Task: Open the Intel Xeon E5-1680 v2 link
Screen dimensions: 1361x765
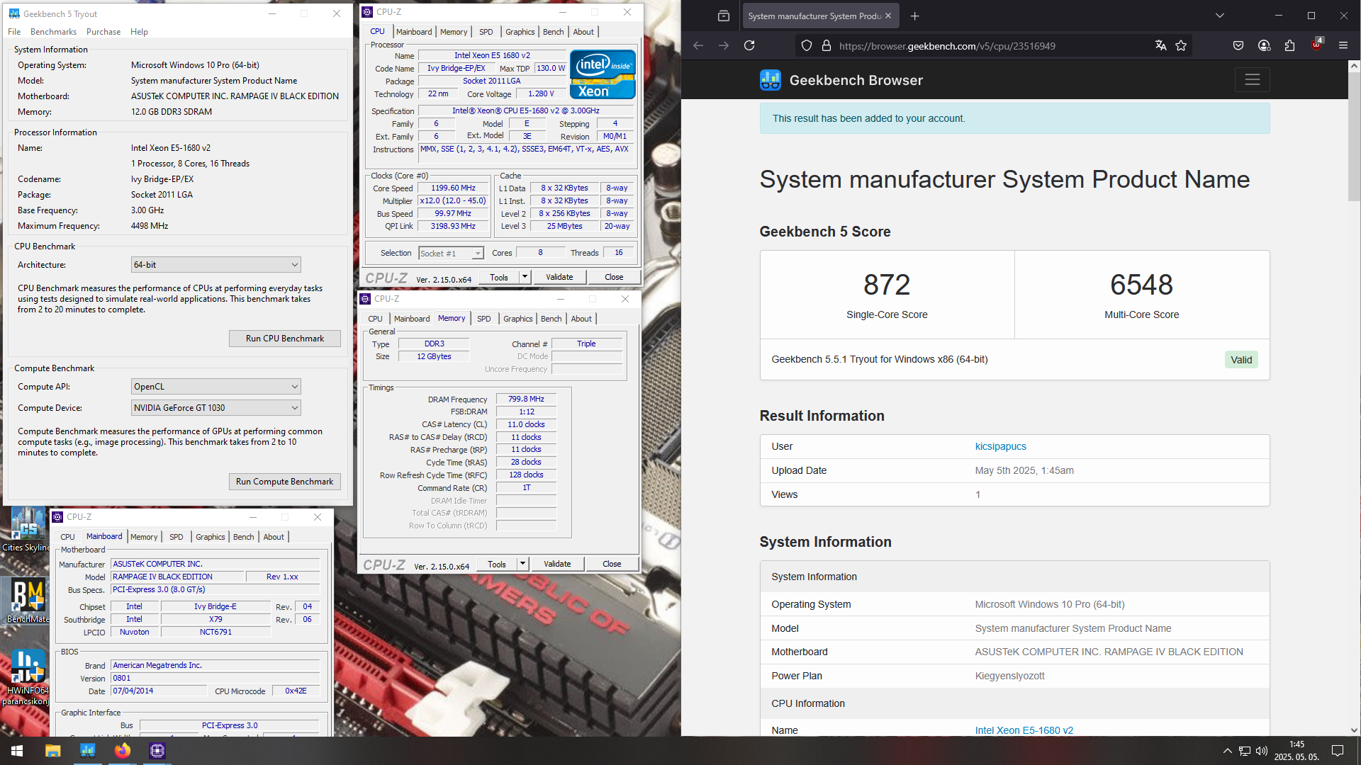Action: 1024,730
